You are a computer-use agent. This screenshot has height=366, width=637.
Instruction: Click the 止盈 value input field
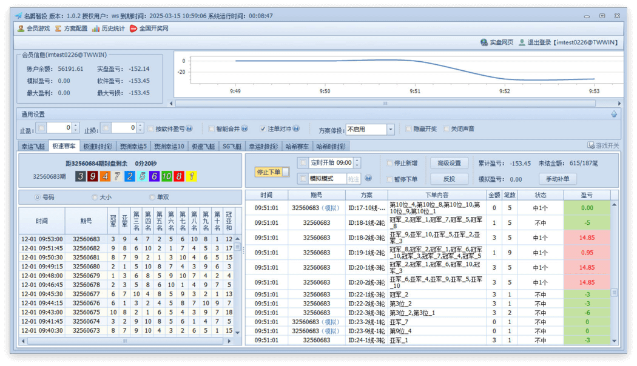59,128
